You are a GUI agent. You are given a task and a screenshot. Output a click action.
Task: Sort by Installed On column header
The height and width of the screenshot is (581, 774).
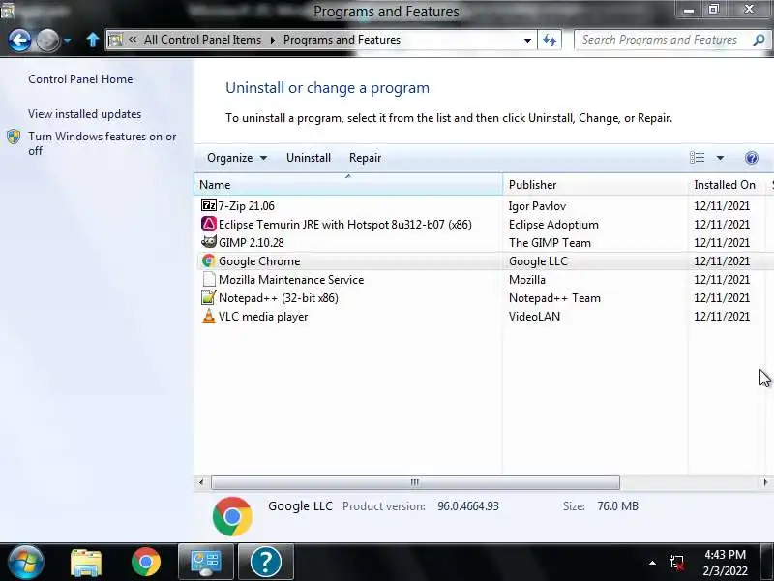pos(727,184)
